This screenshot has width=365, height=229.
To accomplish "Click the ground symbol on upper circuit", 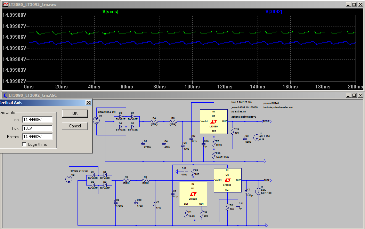I will [x=265, y=161].
